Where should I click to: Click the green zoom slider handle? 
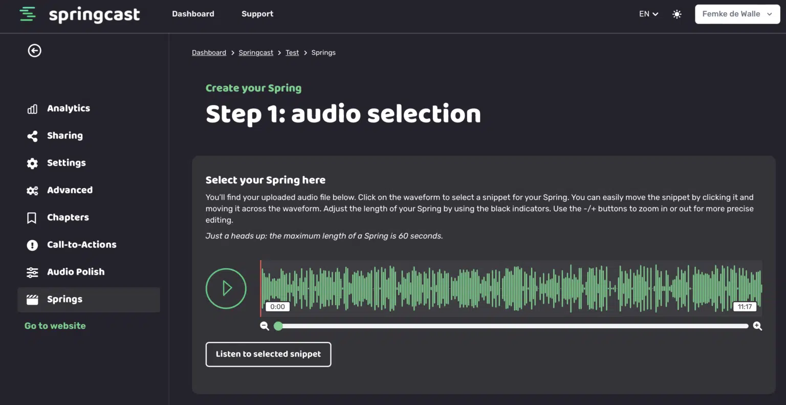pos(278,326)
